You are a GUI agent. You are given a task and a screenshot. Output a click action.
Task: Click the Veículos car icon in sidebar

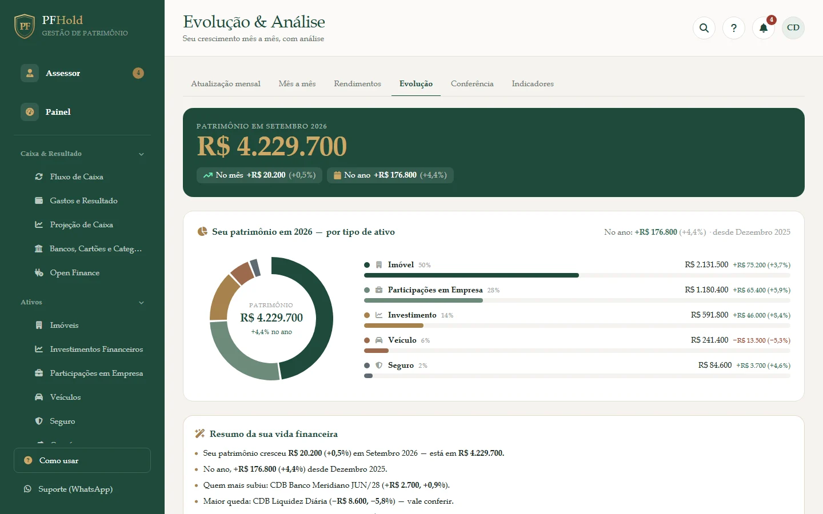tap(39, 397)
